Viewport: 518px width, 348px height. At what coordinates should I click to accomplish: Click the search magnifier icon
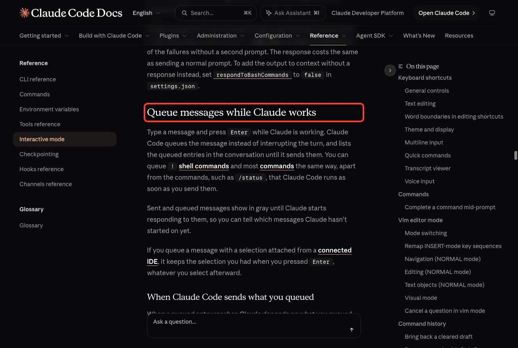[x=185, y=13]
